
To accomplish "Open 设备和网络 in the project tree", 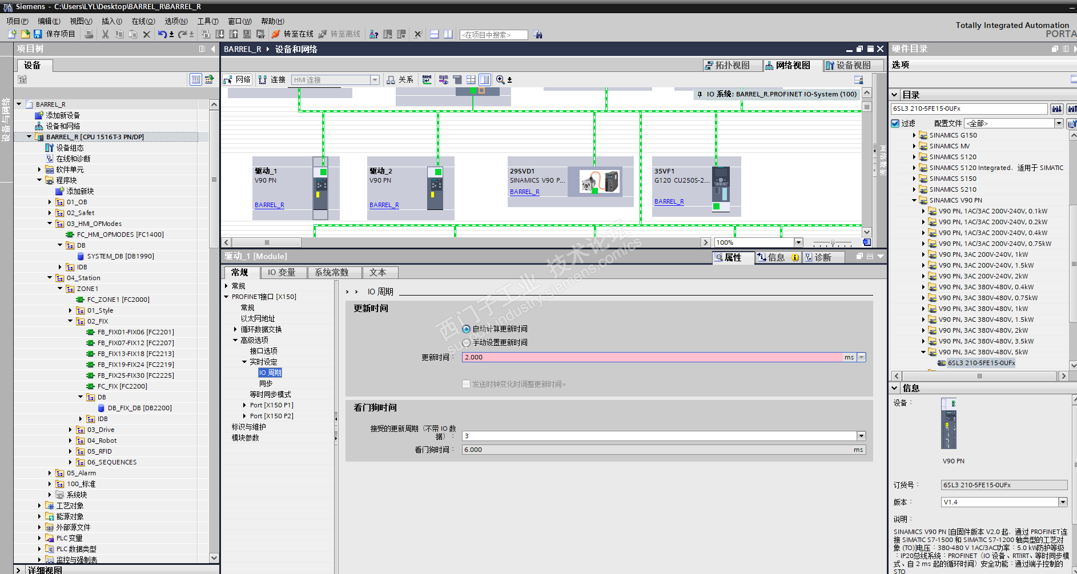I will [x=63, y=126].
